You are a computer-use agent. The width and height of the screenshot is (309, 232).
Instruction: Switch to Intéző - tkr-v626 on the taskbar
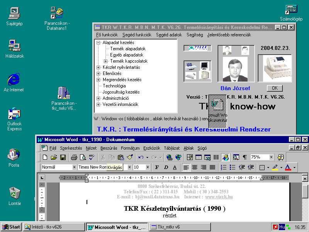(54, 227)
